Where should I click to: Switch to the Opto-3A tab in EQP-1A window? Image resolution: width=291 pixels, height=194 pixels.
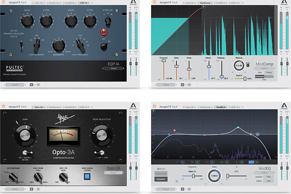click(39, 3)
